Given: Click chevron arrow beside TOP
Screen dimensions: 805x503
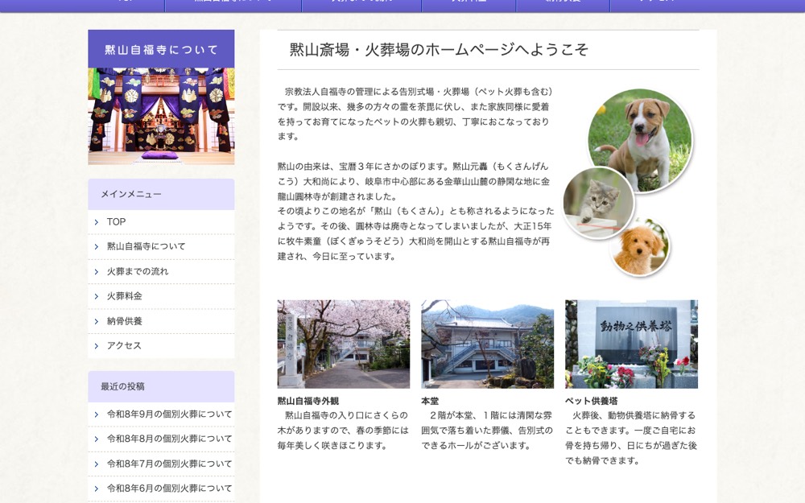Looking at the screenshot, I should [x=97, y=222].
